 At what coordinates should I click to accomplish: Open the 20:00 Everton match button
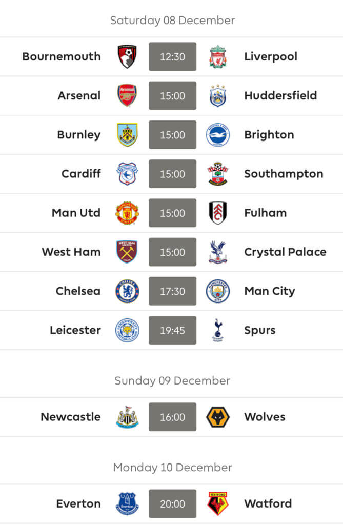(x=172, y=503)
